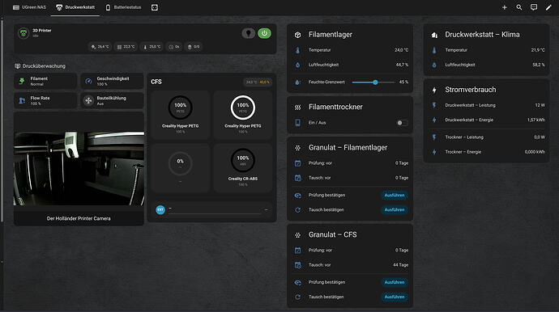This screenshot has height=312, width=559.
Task: Open the Assist chat bubble icon
Action: 534,7
